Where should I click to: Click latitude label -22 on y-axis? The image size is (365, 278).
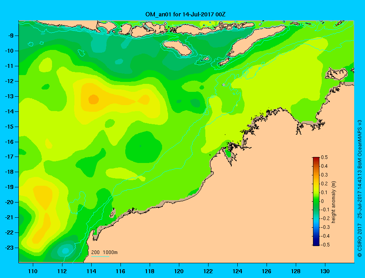(9, 232)
